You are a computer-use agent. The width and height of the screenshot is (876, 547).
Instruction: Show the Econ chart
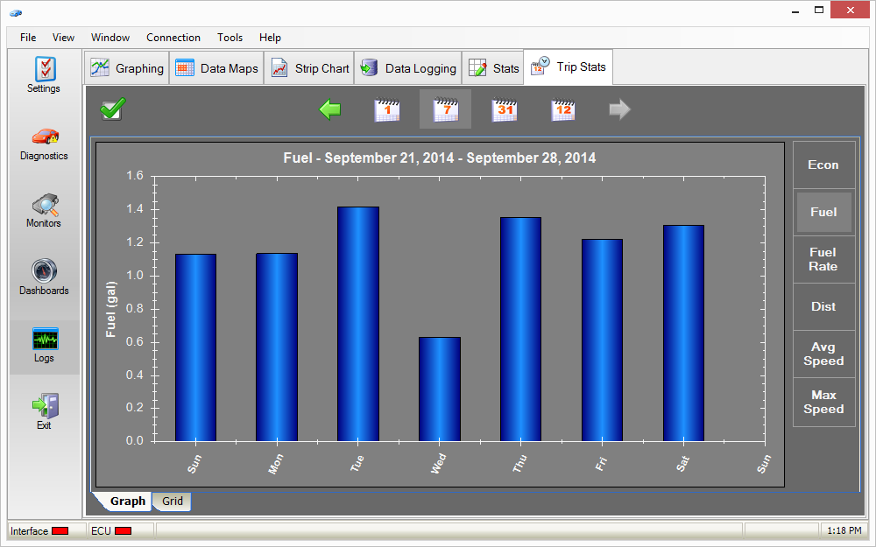[823, 165]
